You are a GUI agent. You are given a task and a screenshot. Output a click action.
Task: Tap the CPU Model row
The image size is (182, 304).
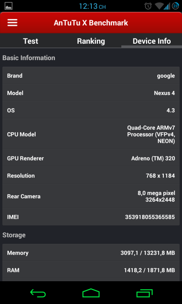[x=91, y=134]
